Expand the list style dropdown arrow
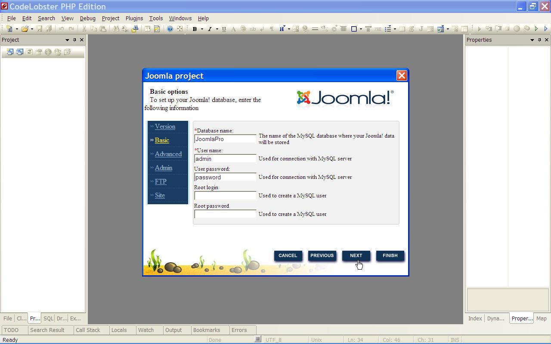Screen dimensions: 551x344 (395, 29)
